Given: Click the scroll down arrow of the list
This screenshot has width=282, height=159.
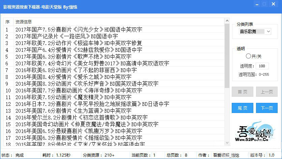Looking at the screenshot, I should coord(227,143).
